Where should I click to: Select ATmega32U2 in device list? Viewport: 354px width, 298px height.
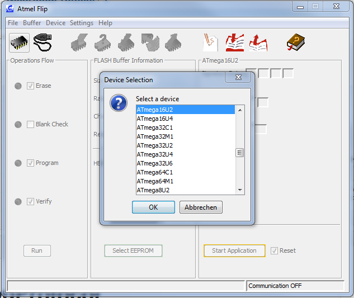185,145
